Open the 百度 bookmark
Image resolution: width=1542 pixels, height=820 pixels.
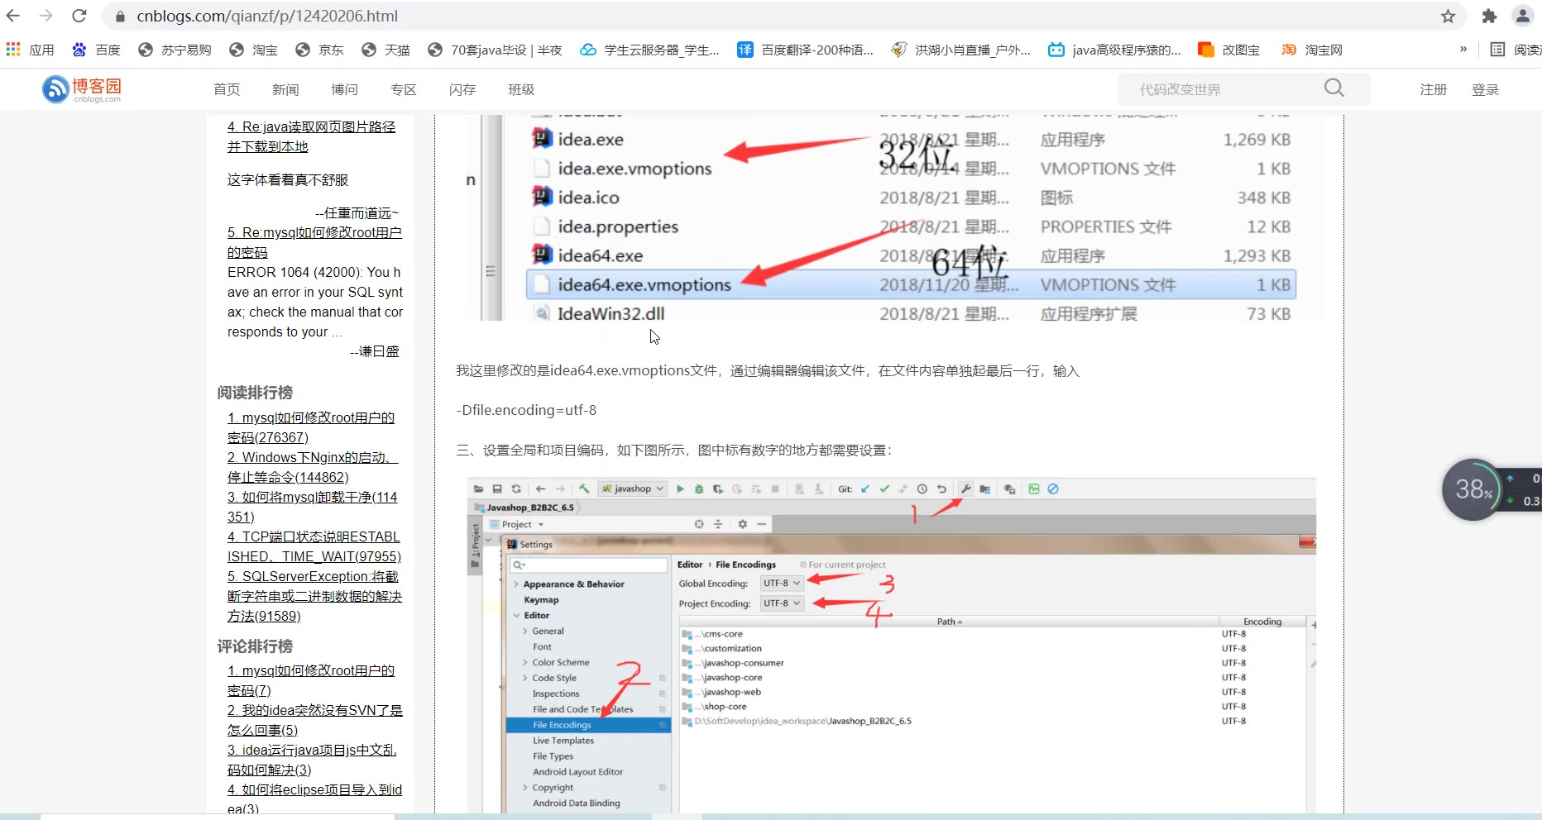[x=97, y=50]
